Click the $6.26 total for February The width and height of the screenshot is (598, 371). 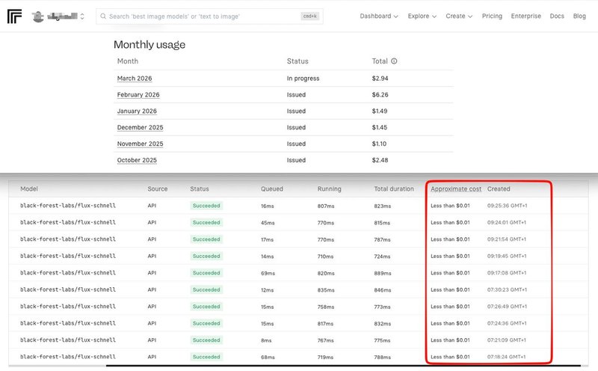point(380,95)
